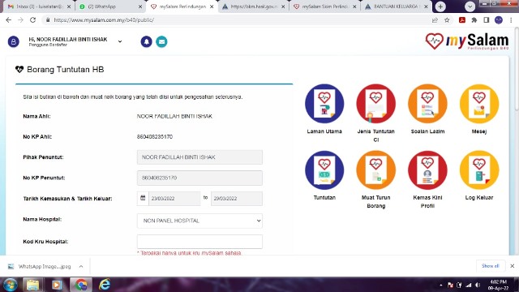Viewport: 519px width, 292px height.
Task: Reload the current page
Action: [32, 20]
